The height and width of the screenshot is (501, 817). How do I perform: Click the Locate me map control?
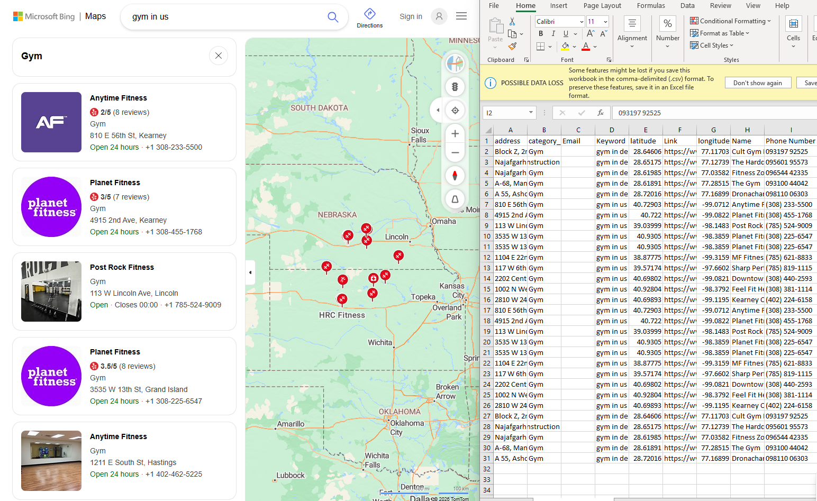coord(455,110)
